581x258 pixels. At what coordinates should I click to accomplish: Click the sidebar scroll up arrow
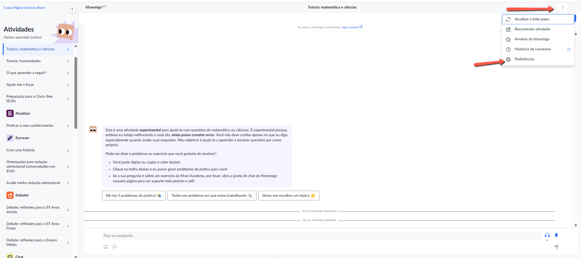pos(76,46)
